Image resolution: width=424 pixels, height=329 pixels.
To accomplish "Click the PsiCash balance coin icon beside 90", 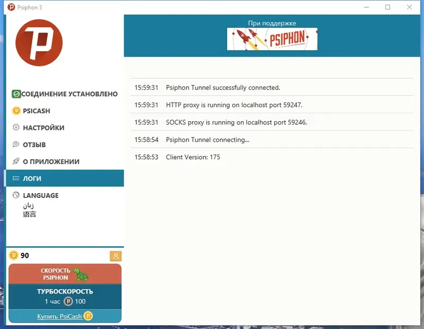I will click(13, 255).
